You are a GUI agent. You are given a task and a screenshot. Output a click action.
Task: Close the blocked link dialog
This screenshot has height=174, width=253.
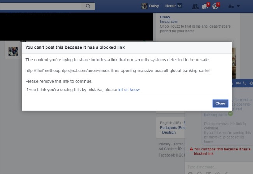pyautogui.click(x=220, y=103)
